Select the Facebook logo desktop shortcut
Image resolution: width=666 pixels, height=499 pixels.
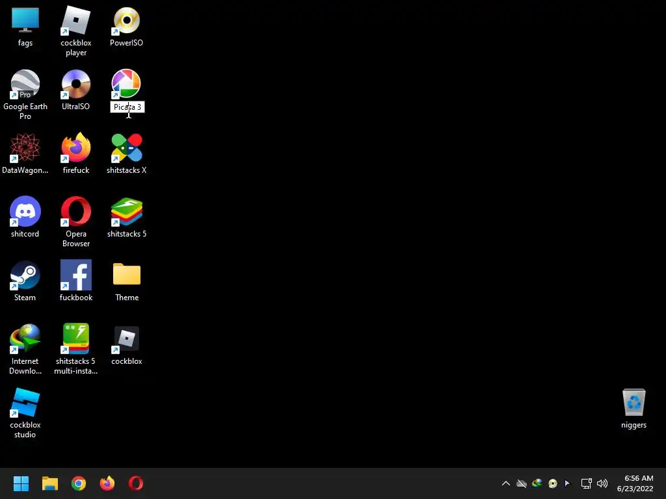point(75,275)
